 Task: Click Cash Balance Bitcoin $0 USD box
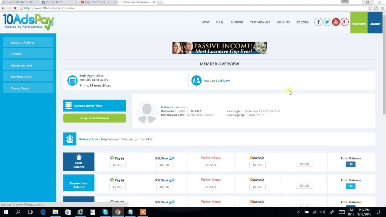tap(257, 165)
